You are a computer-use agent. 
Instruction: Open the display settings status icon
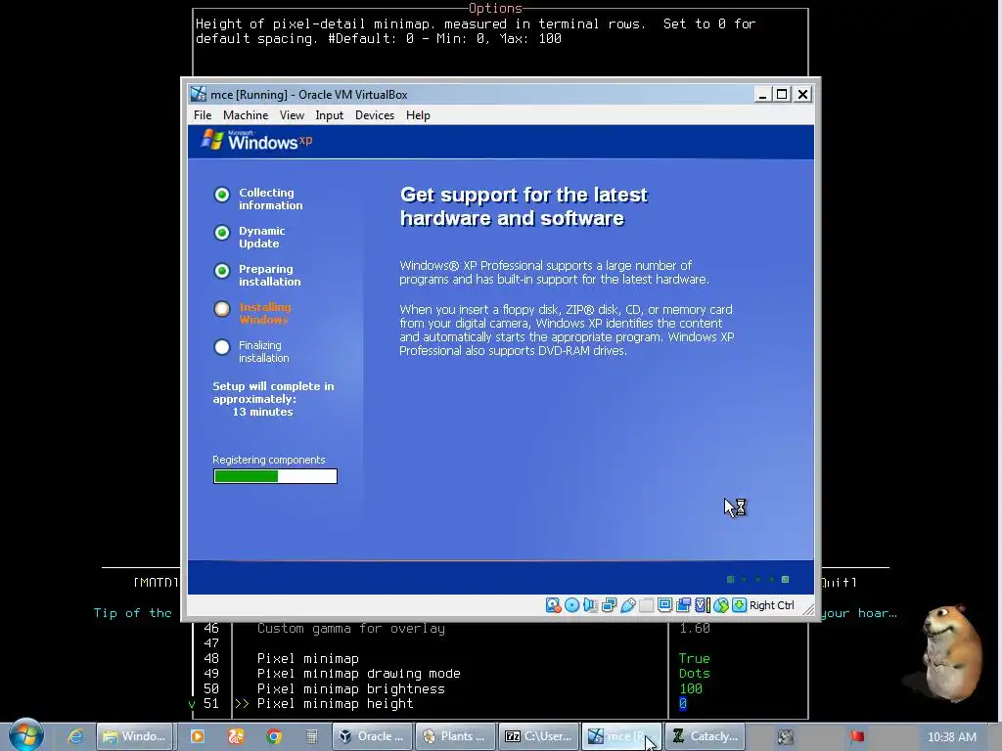[664, 605]
